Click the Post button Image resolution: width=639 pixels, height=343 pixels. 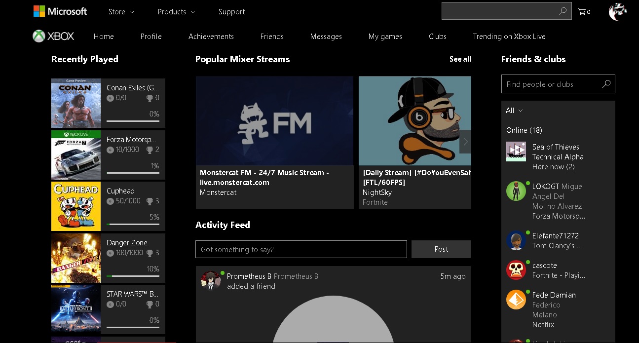[x=441, y=249]
